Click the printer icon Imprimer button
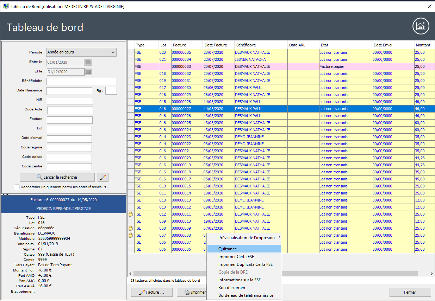 tap(191, 292)
